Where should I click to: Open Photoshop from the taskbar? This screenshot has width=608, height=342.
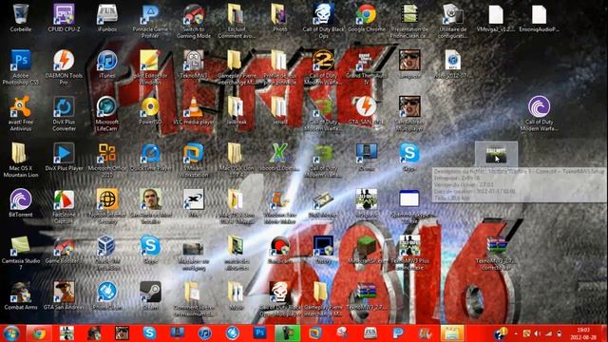click(x=259, y=333)
